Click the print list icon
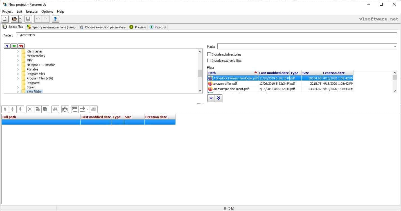Viewport: 401px width, 211px height. point(93,109)
